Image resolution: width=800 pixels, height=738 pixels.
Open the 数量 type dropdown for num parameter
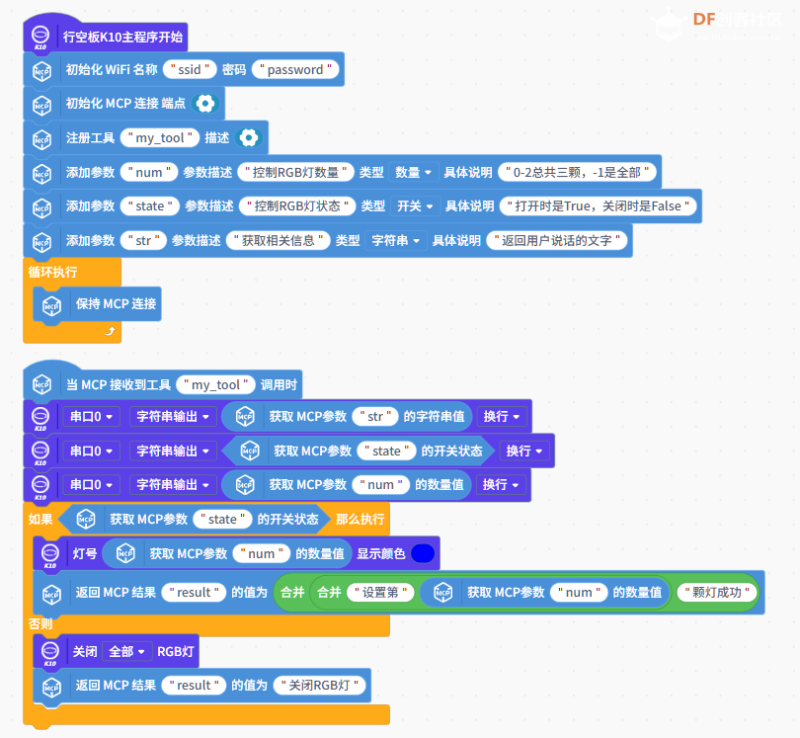pyautogui.click(x=413, y=173)
